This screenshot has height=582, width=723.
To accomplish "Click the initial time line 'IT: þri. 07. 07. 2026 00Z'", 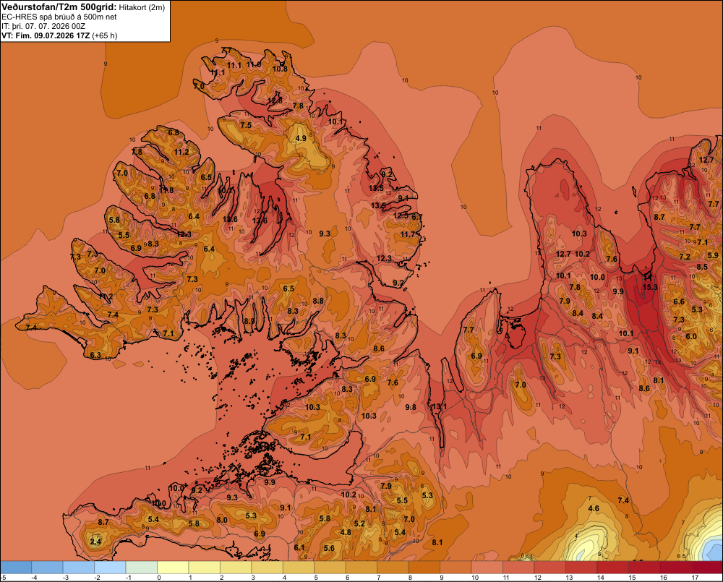I will point(43,26).
